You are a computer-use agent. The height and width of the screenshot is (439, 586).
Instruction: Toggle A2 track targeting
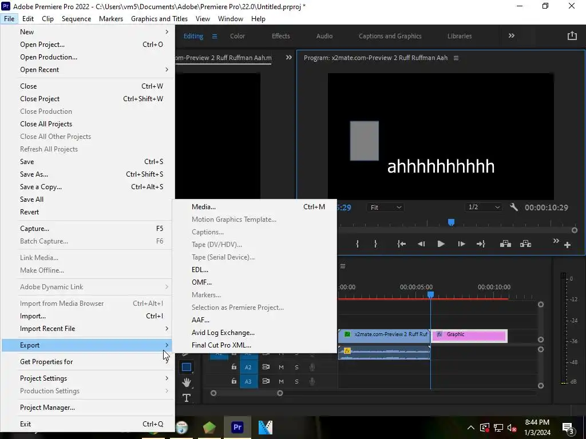pos(248,368)
